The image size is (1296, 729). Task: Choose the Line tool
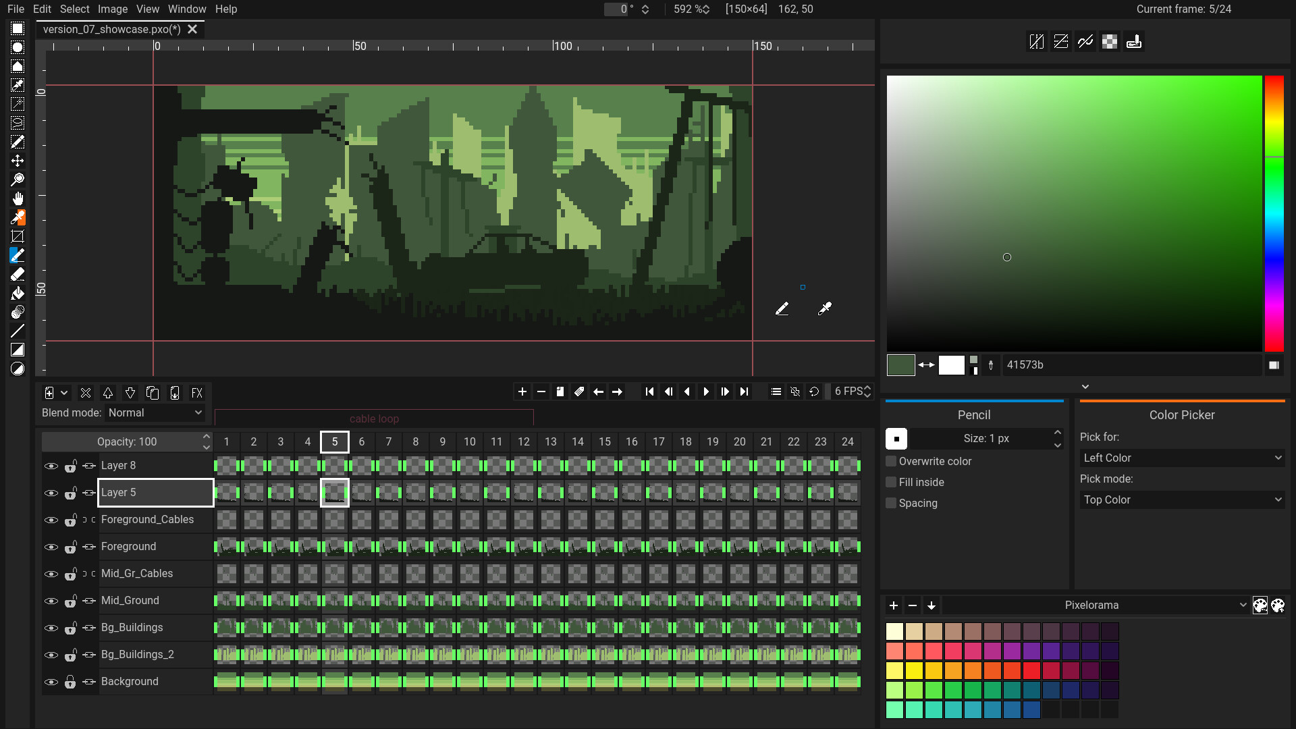(x=18, y=331)
